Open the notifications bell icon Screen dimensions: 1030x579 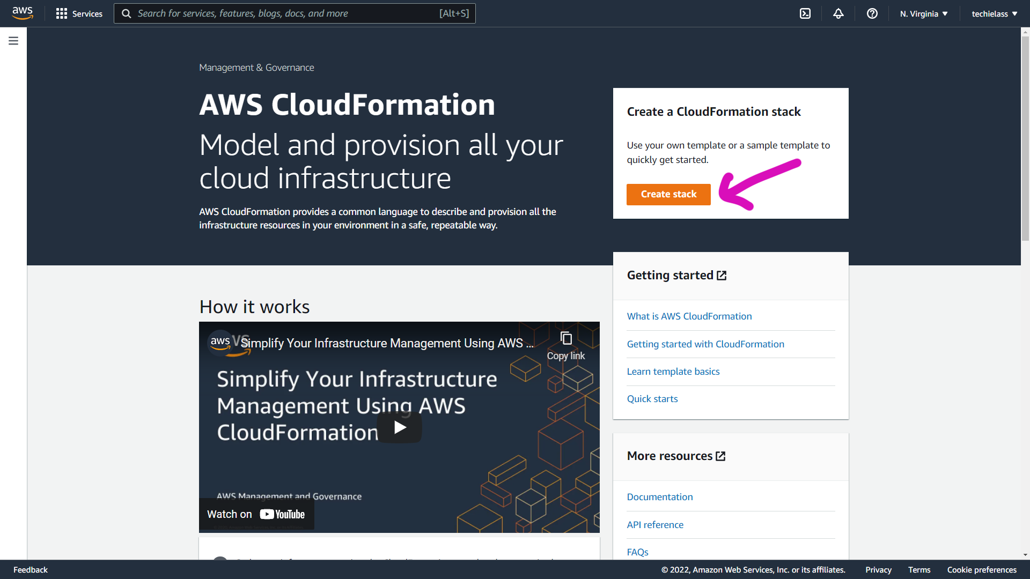pos(838,13)
